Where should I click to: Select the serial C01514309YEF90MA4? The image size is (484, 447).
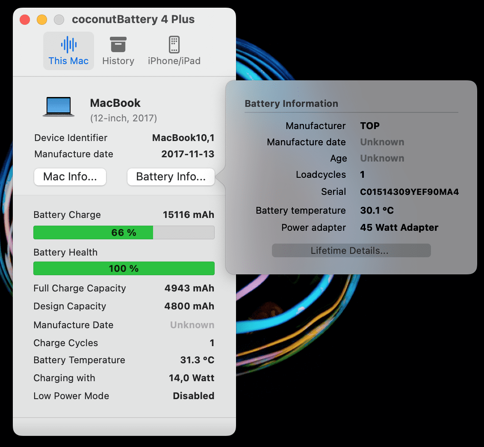point(409,192)
